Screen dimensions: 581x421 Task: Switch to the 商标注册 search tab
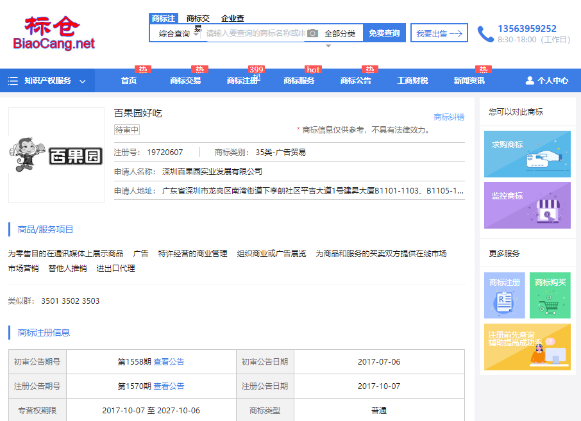pyautogui.click(x=164, y=18)
